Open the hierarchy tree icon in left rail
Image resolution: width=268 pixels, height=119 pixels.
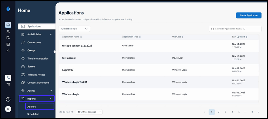coord(8,84)
